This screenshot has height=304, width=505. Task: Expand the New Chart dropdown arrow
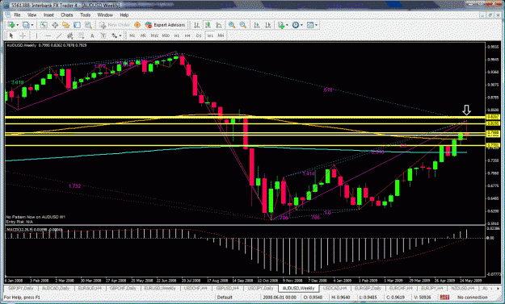point(18,25)
